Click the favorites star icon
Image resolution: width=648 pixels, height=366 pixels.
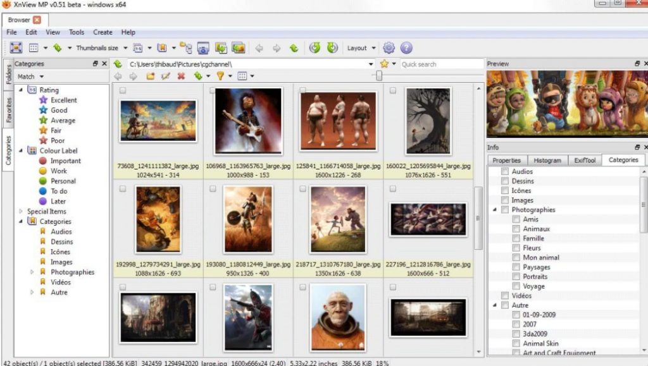(384, 64)
